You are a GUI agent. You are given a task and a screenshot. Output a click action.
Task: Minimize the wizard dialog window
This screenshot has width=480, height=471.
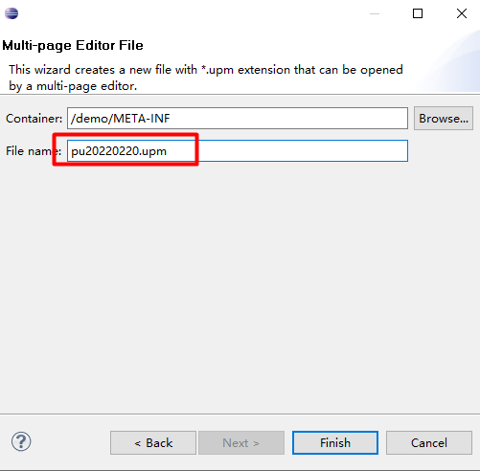[x=375, y=13]
